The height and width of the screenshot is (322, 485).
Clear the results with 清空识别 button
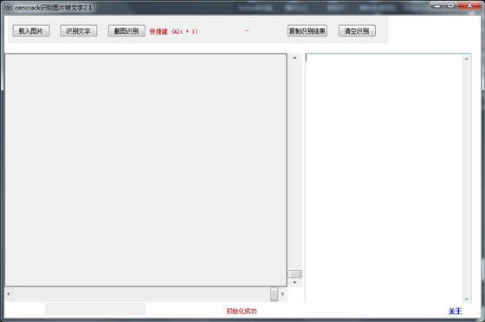357,31
